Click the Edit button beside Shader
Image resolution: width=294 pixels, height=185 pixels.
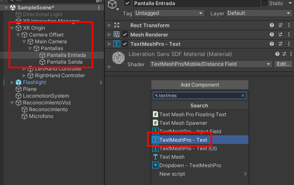(283, 64)
